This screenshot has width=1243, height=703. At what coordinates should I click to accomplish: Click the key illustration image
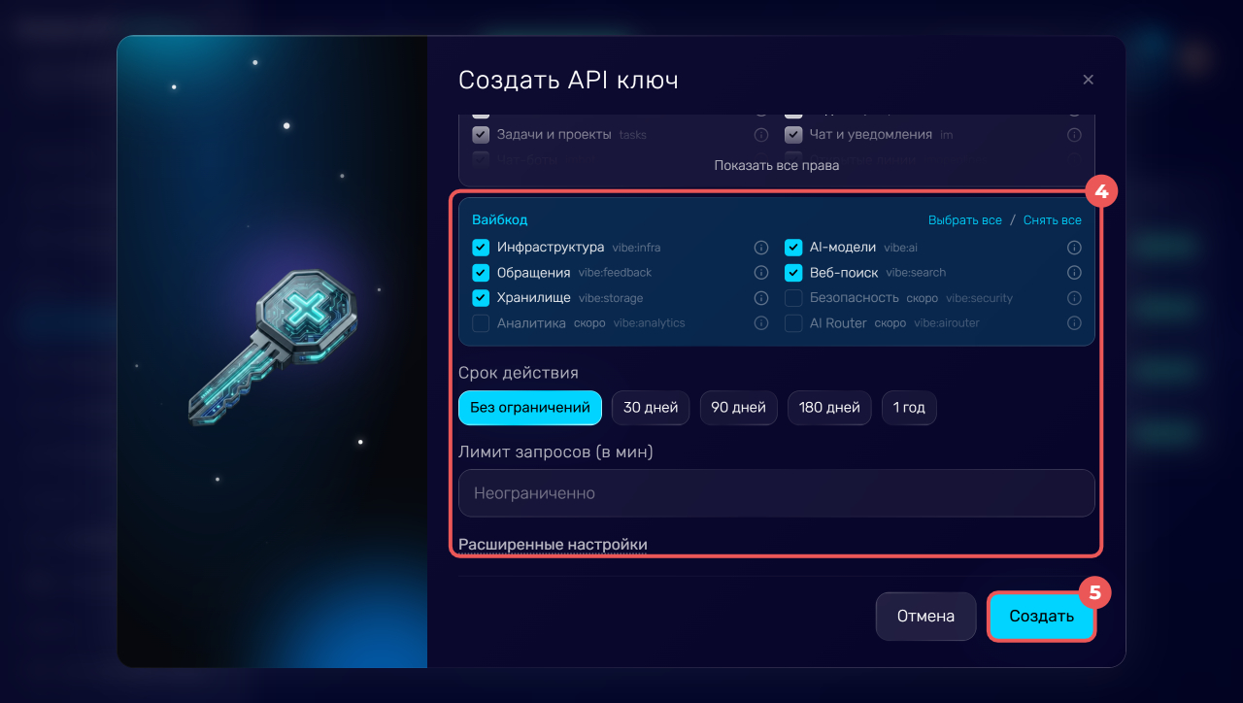(272, 348)
